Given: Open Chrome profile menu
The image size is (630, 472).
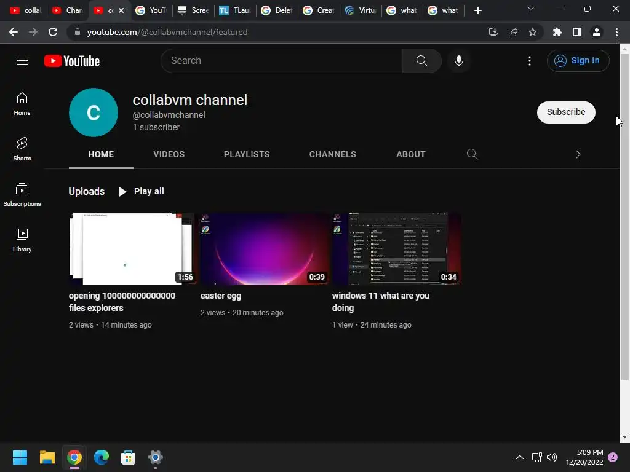Looking at the screenshot, I should (x=597, y=32).
